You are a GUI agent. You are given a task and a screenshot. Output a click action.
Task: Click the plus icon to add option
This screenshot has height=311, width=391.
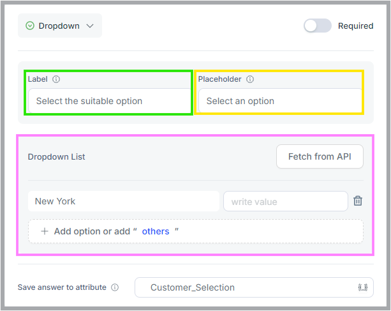(45, 231)
